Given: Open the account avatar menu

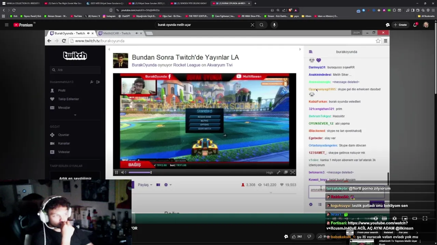Looking at the screenshot, I should click(426, 25).
